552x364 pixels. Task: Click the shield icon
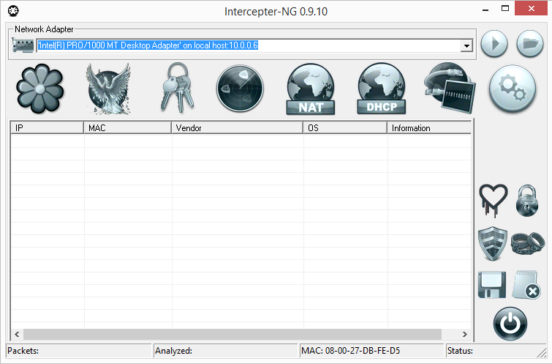(x=493, y=243)
